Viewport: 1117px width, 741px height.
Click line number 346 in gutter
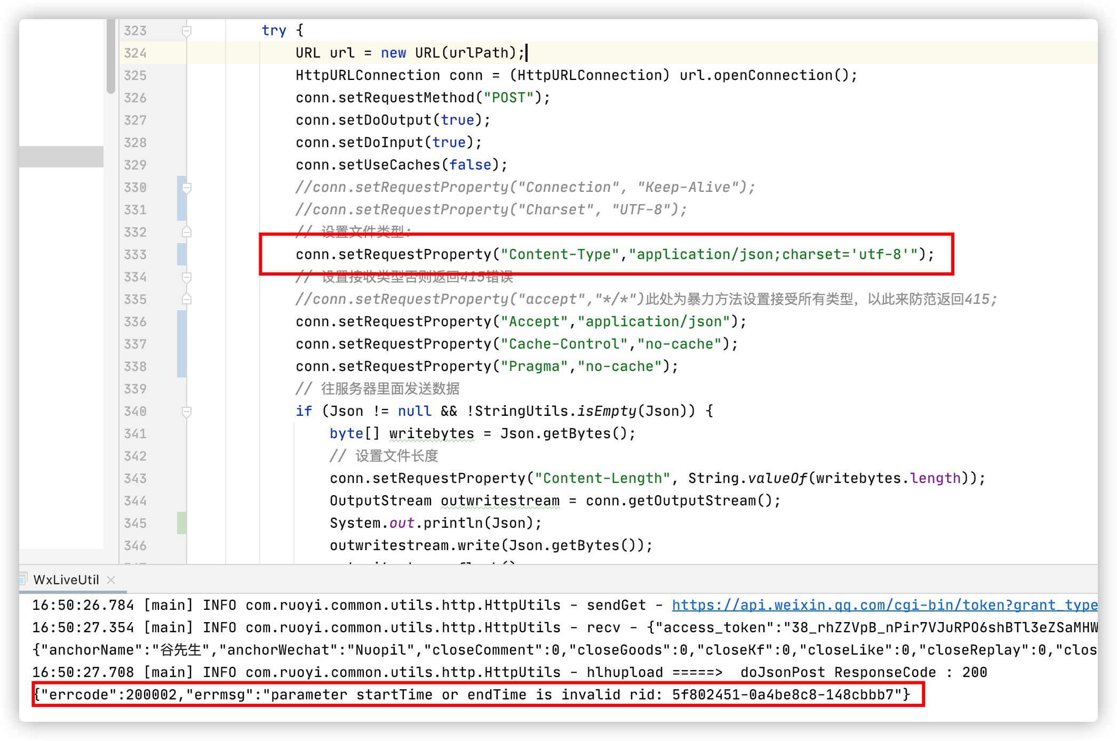tap(135, 546)
